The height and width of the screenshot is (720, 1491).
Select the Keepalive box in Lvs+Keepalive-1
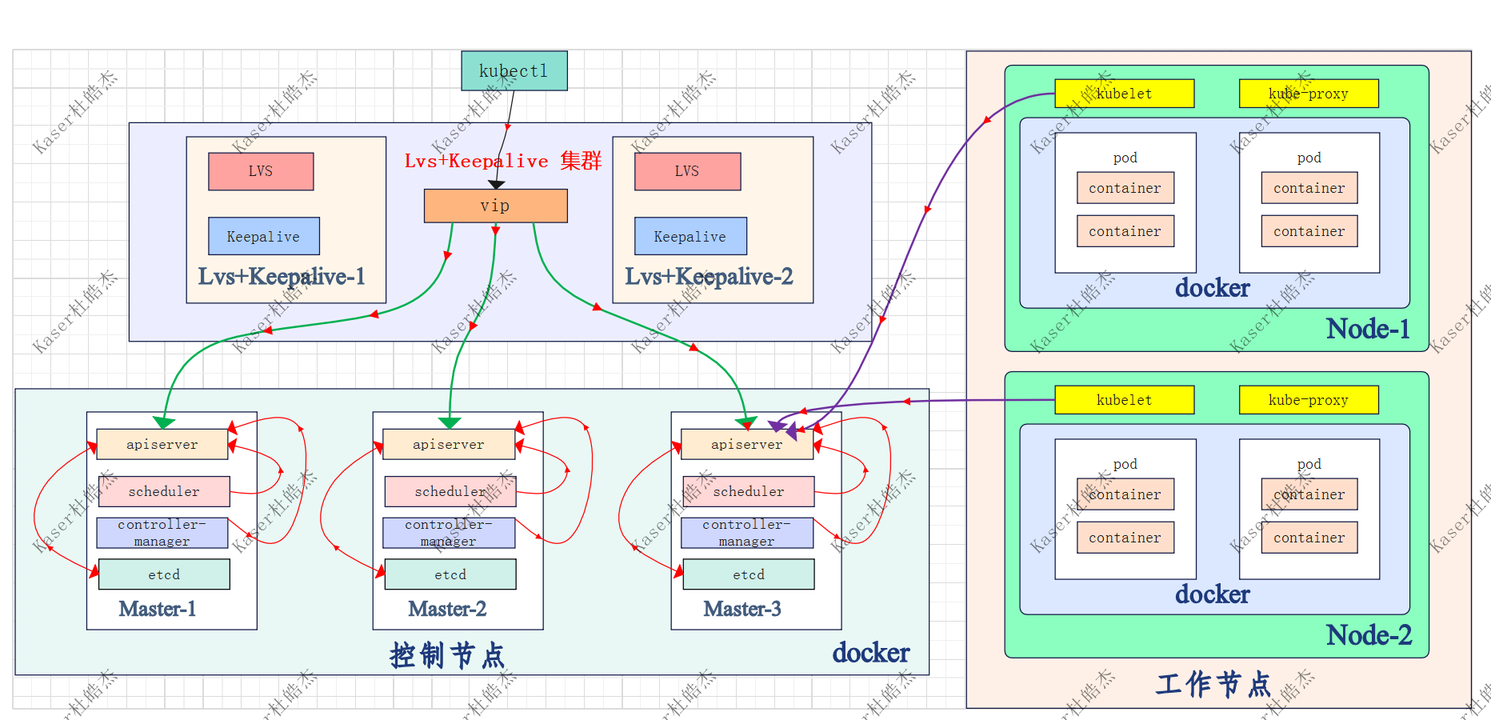point(264,236)
